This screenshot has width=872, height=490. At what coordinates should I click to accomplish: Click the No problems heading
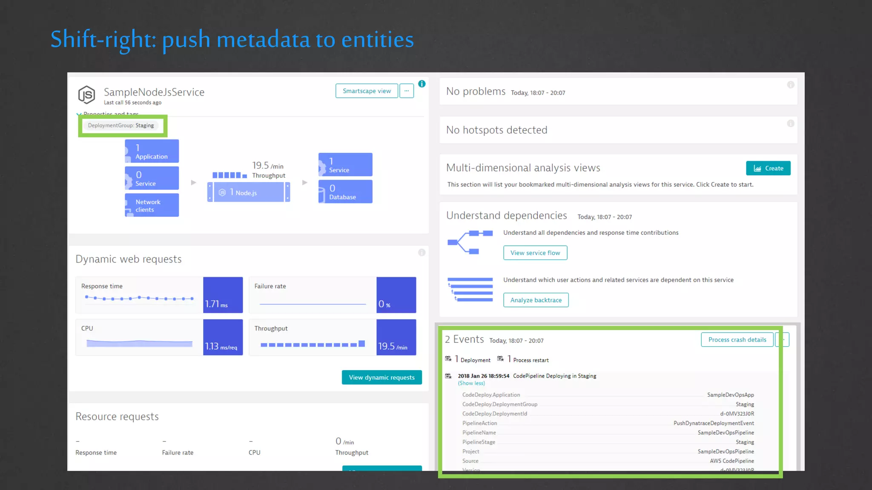point(476,91)
